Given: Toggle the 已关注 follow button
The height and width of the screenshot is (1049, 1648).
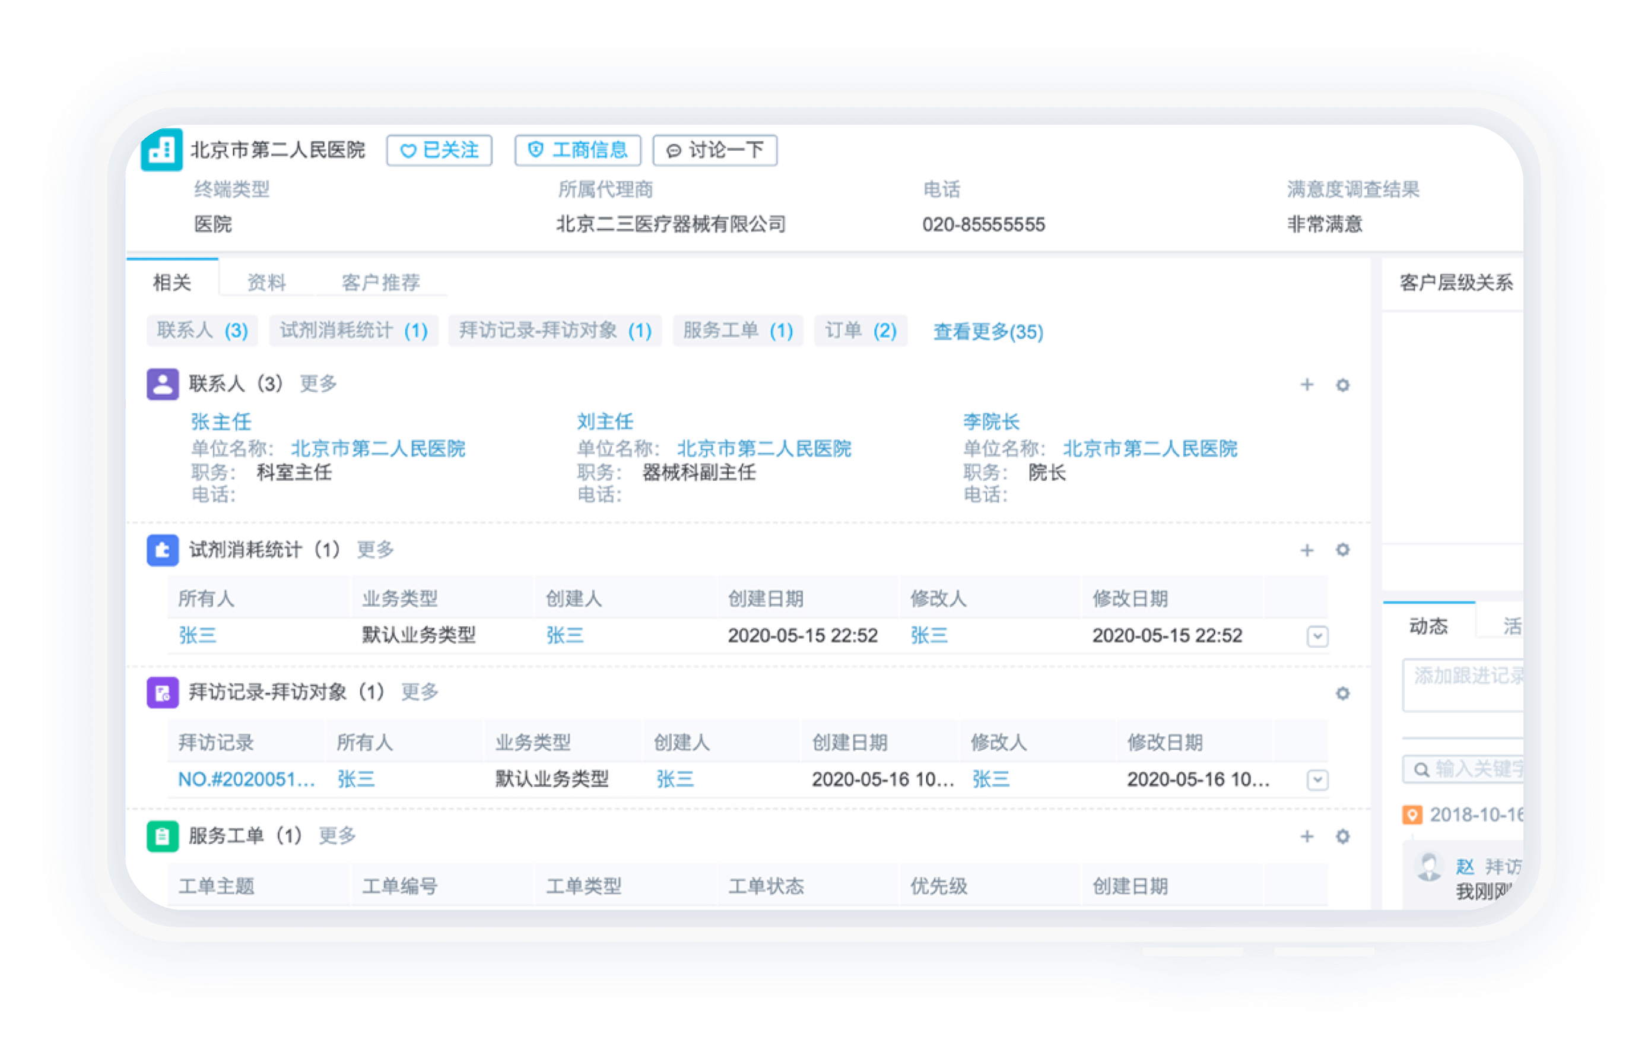Looking at the screenshot, I should pos(439,150).
